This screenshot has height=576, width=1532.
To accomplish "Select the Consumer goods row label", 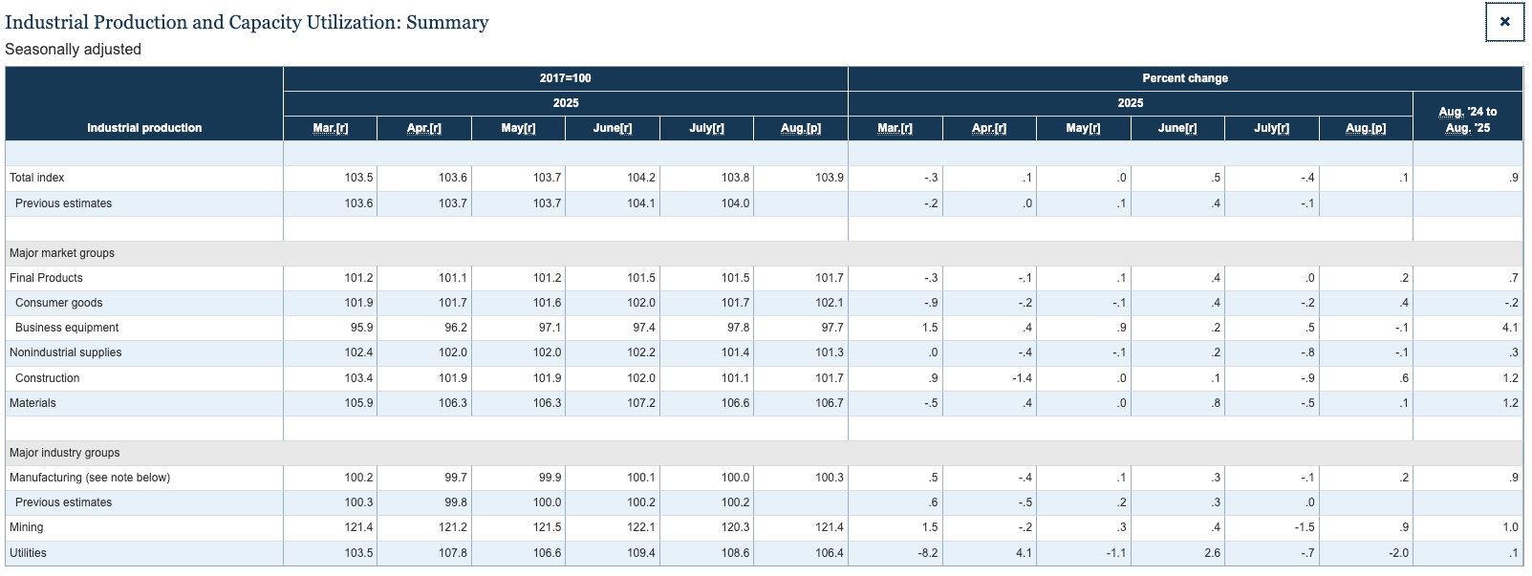I will click(x=58, y=303).
